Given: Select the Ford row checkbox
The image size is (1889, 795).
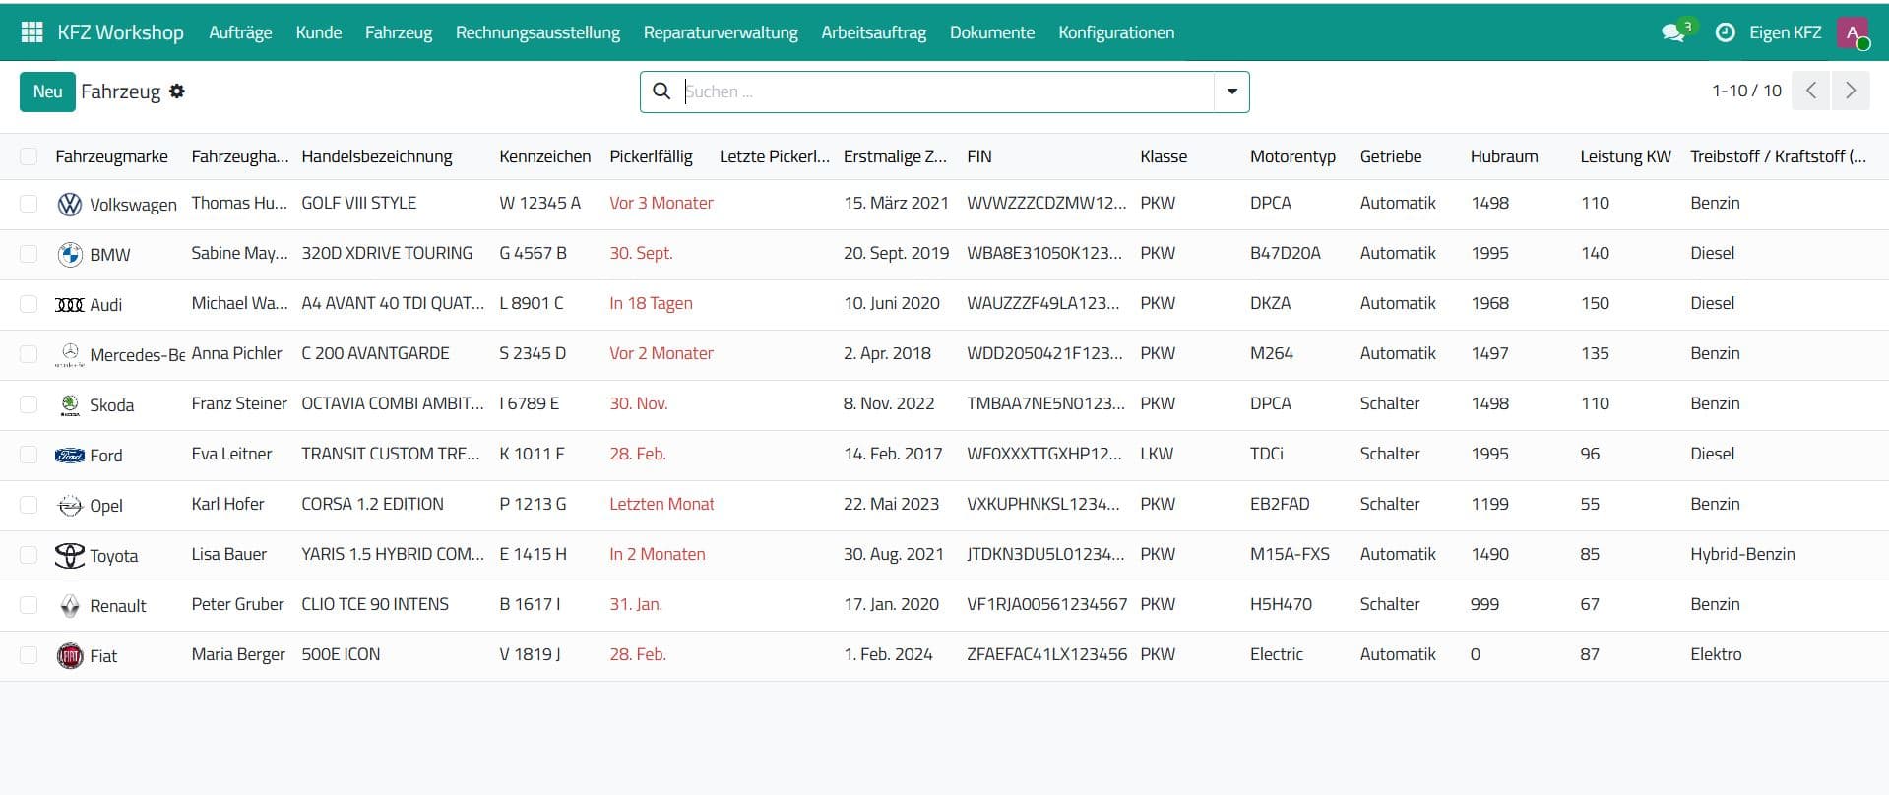Looking at the screenshot, I should click(x=29, y=455).
